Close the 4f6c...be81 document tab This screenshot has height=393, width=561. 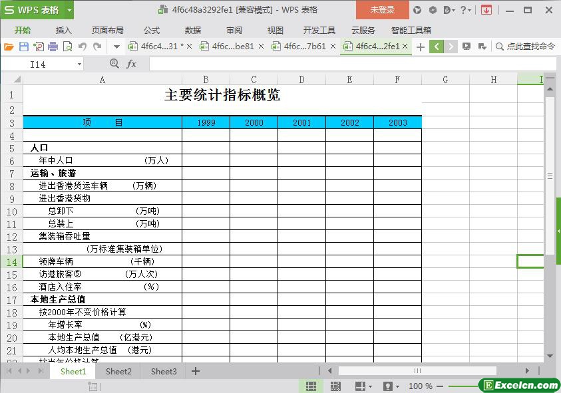(261, 47)
